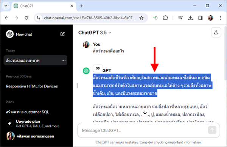This screenshot has height=147, width=227.
Task: Click the ChatGPT logo in sidebar
Action: point(10,34)
